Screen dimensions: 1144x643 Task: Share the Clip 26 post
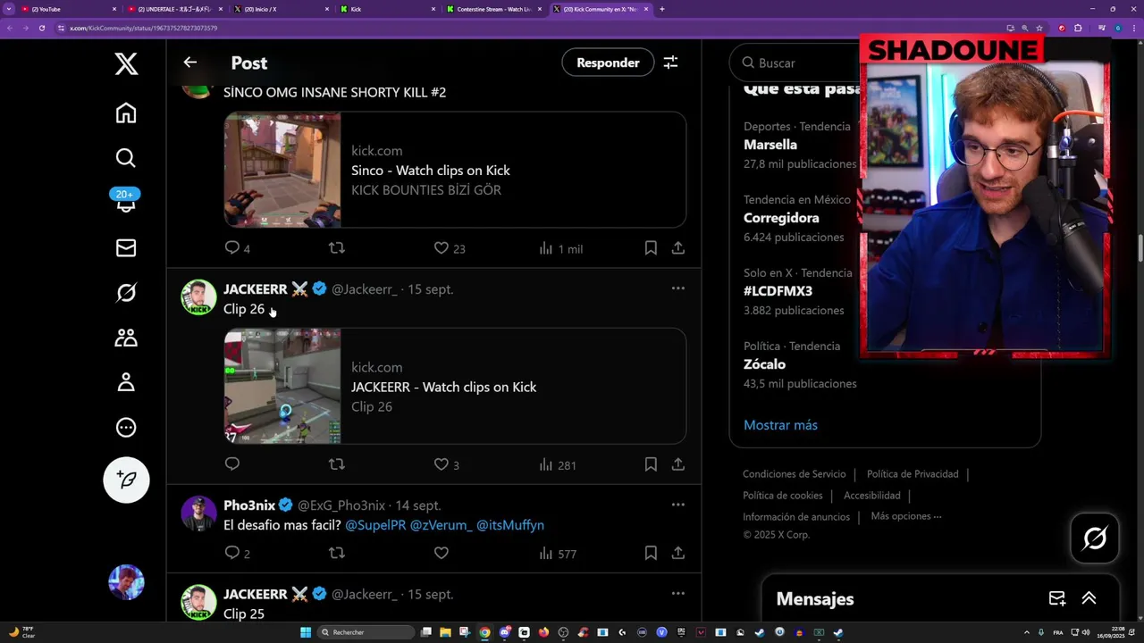pos(678,464)
